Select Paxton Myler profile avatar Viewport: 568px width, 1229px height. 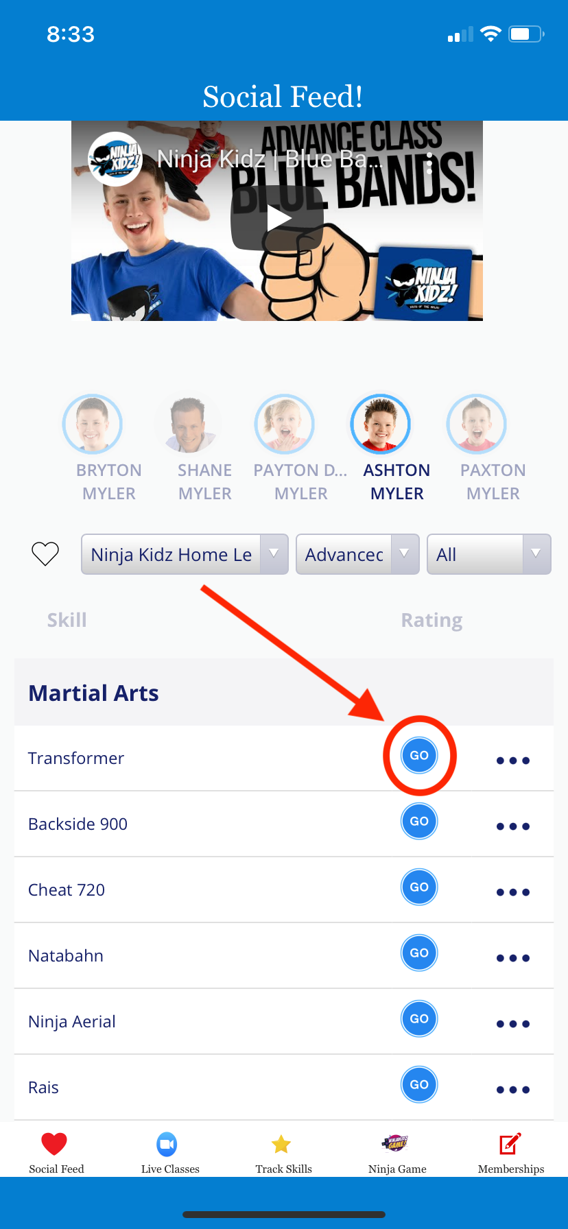pos(476,424)
